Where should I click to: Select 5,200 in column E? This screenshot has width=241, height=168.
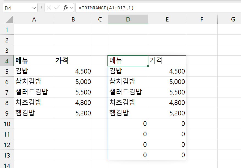[167, 113]
